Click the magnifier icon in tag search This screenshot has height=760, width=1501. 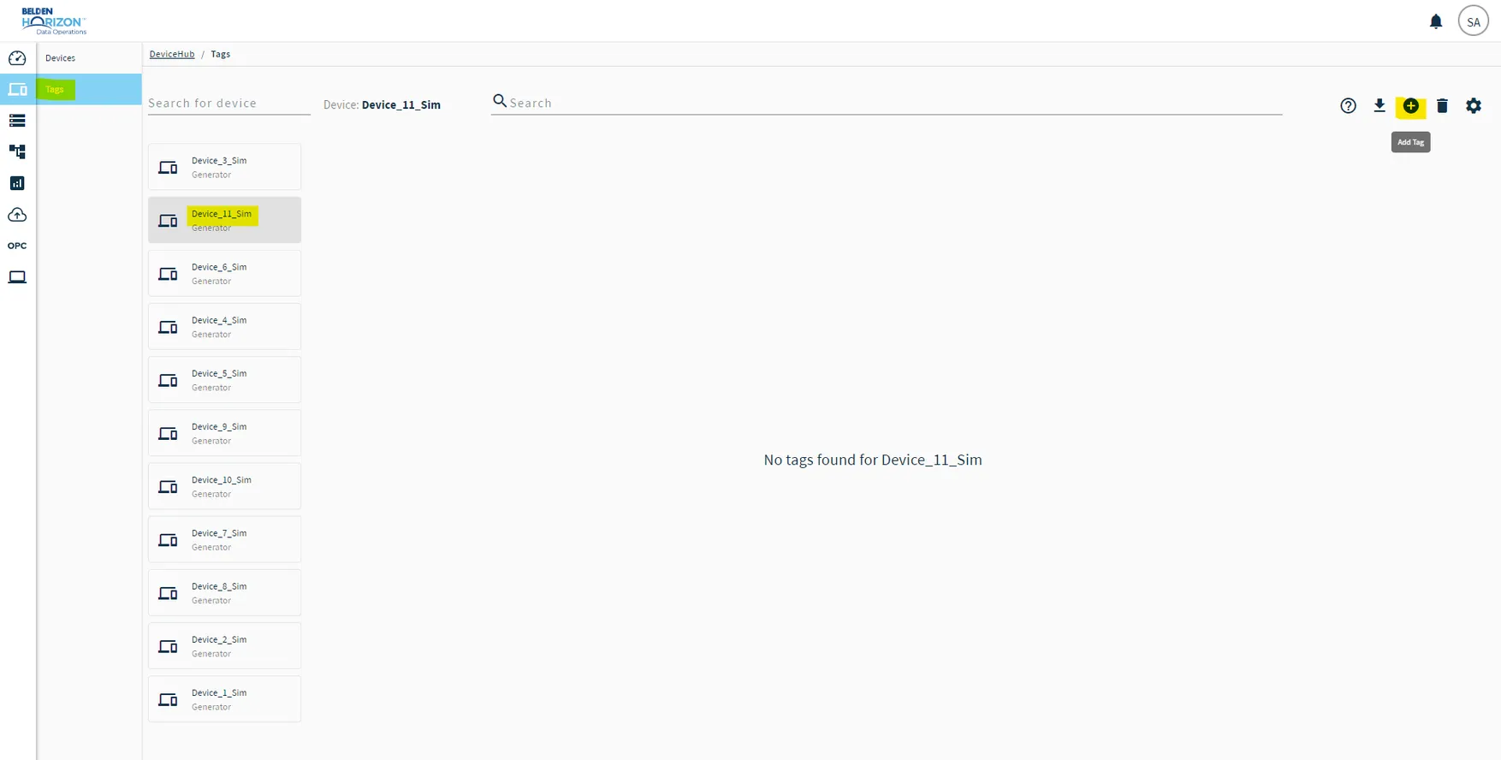[500, 101]
